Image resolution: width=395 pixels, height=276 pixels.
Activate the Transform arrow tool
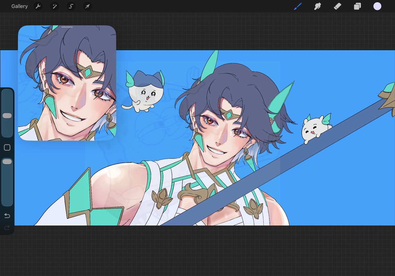(x=87, y=6)
